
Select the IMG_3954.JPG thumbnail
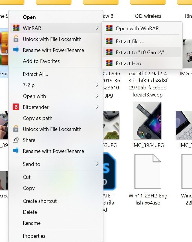click(147, 120)
